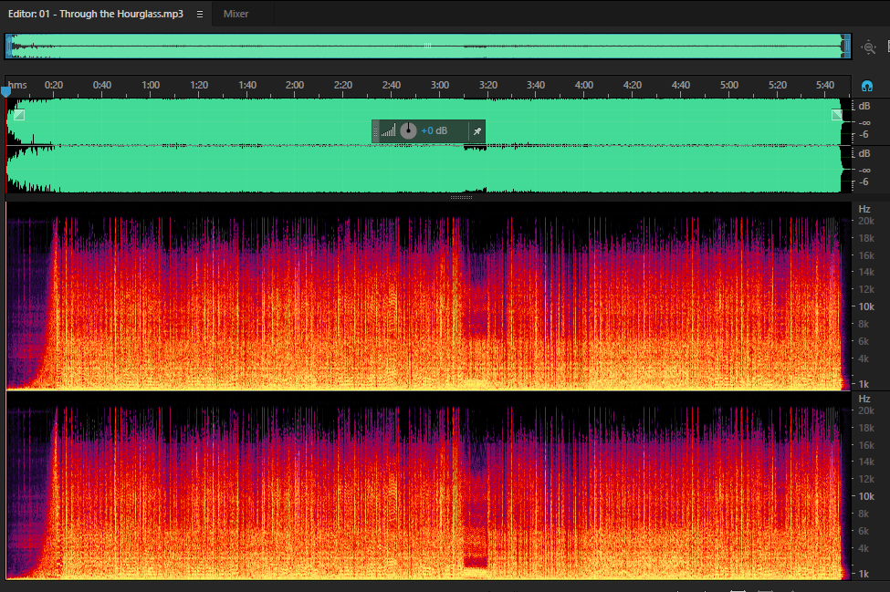Click the right channel -6 dB marking
Screen dimensions: 890x592
click(x=864, y=182)
